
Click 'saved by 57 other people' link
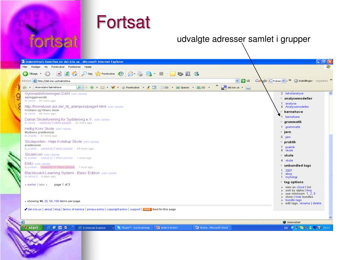pyautogui.click(x=58, y=167)
